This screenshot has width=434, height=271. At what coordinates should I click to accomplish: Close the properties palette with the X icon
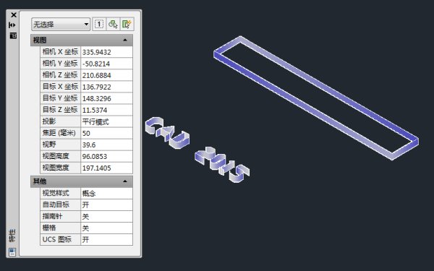tap(13, 15)
